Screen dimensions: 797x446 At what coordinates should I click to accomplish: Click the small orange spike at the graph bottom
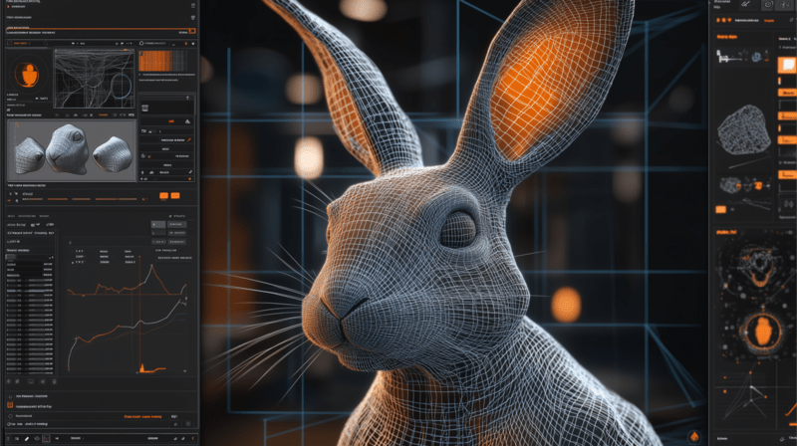pos(142,367)
